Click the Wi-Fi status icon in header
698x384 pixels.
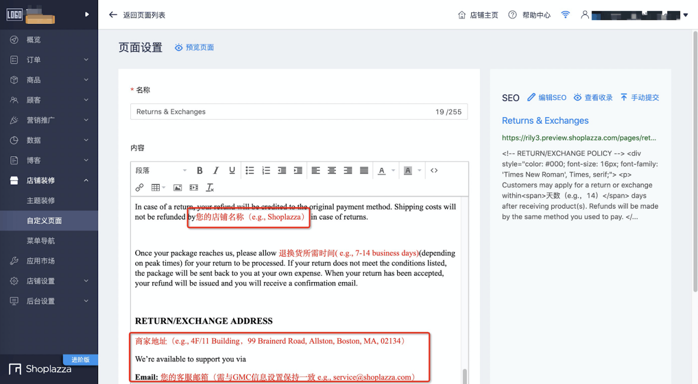pos(565,15)
